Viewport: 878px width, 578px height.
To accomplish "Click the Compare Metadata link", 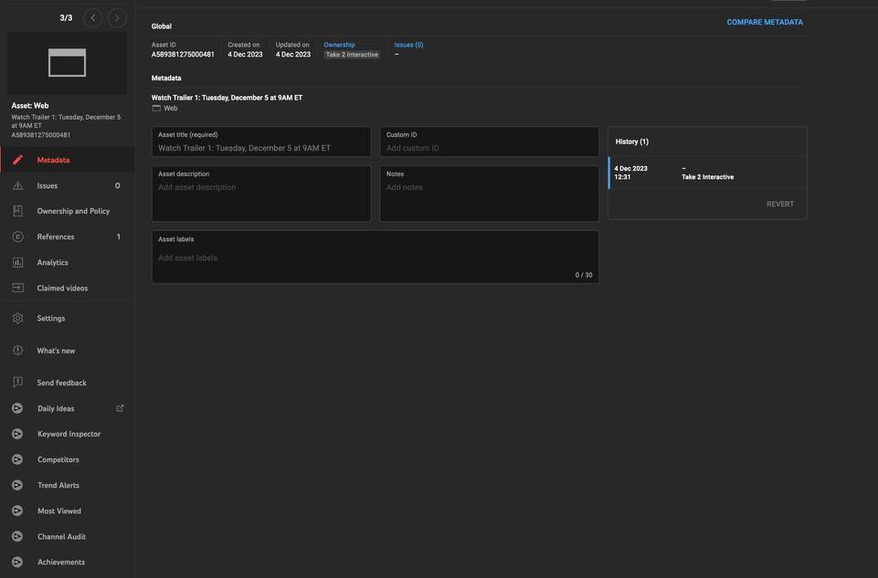I will pyautogui.click(x=765, y=22).
